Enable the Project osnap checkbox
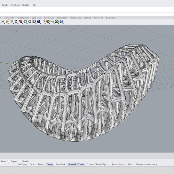The width and height of the screenshot is (174, 174). pos(9,161)
